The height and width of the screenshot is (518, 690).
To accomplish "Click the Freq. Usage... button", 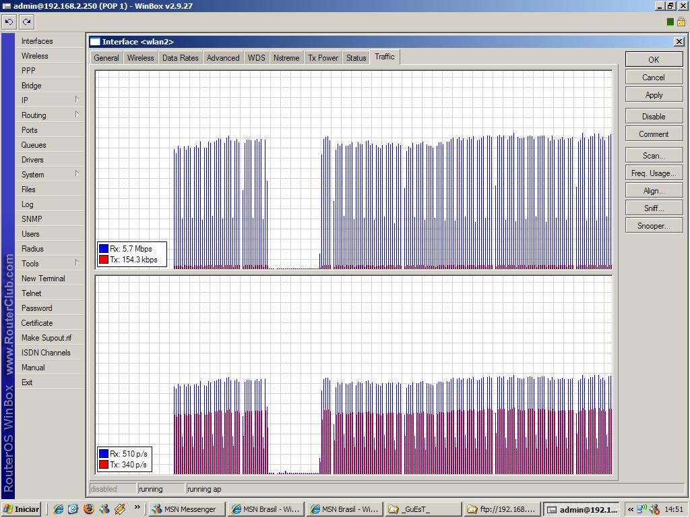I will (x=653, y=173).
